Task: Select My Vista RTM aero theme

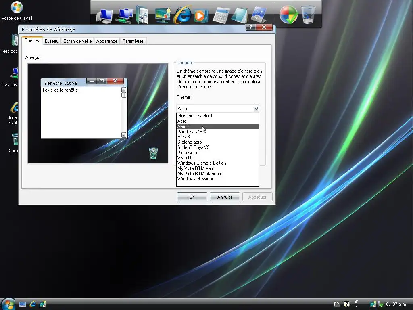Action: pyautogui.click(x=217, y=168)
